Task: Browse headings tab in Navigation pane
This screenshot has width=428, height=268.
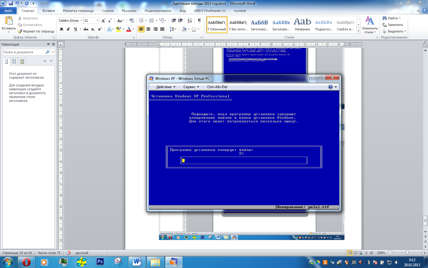Action: coord(6,61)
